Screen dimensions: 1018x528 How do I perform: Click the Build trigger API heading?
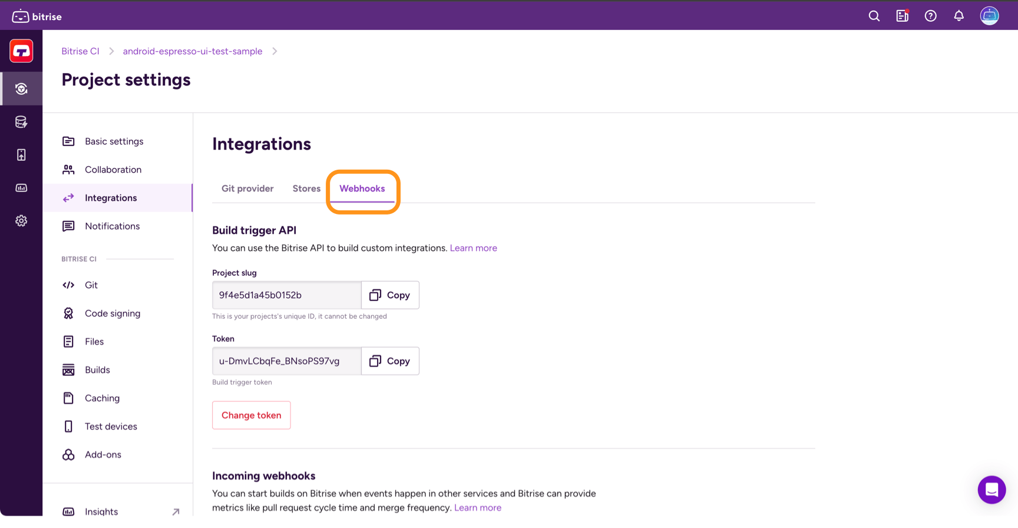coord(254,230)
